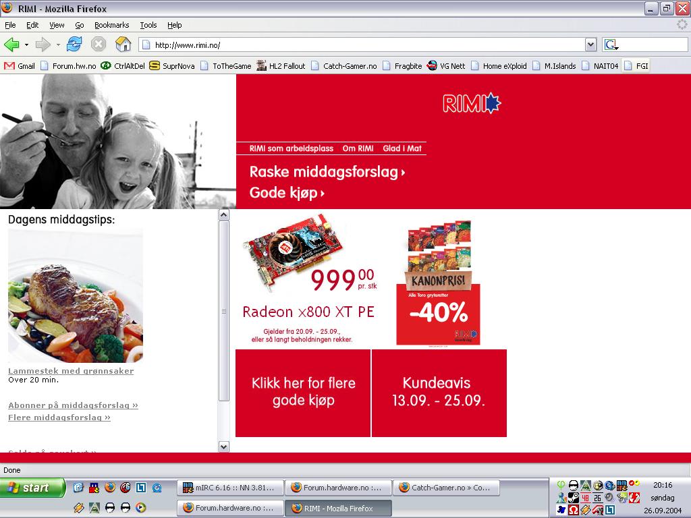
Task: Open the Help menu
Action: 174,25
